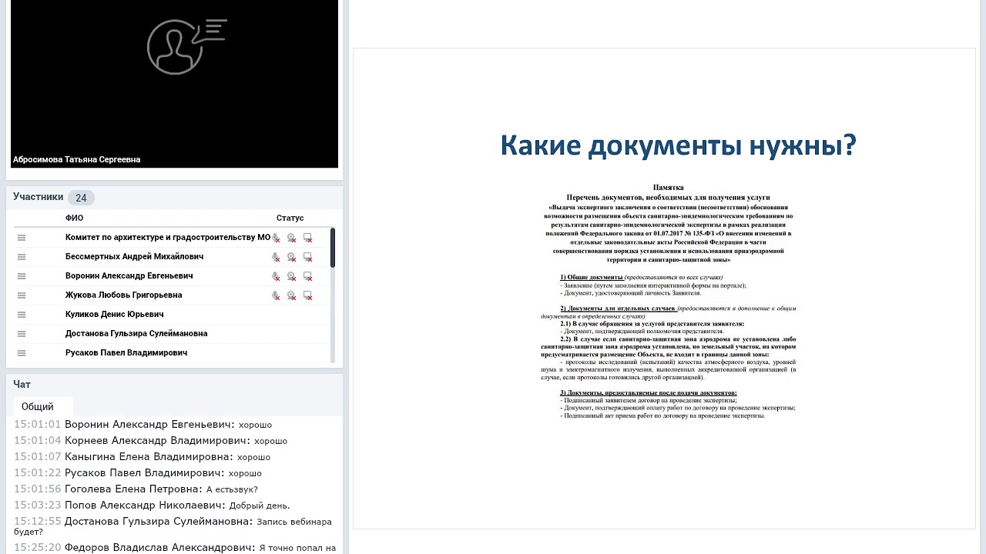
Task: Click disabled webcam icon for Воронин Александр
Action: pos(291,276)
